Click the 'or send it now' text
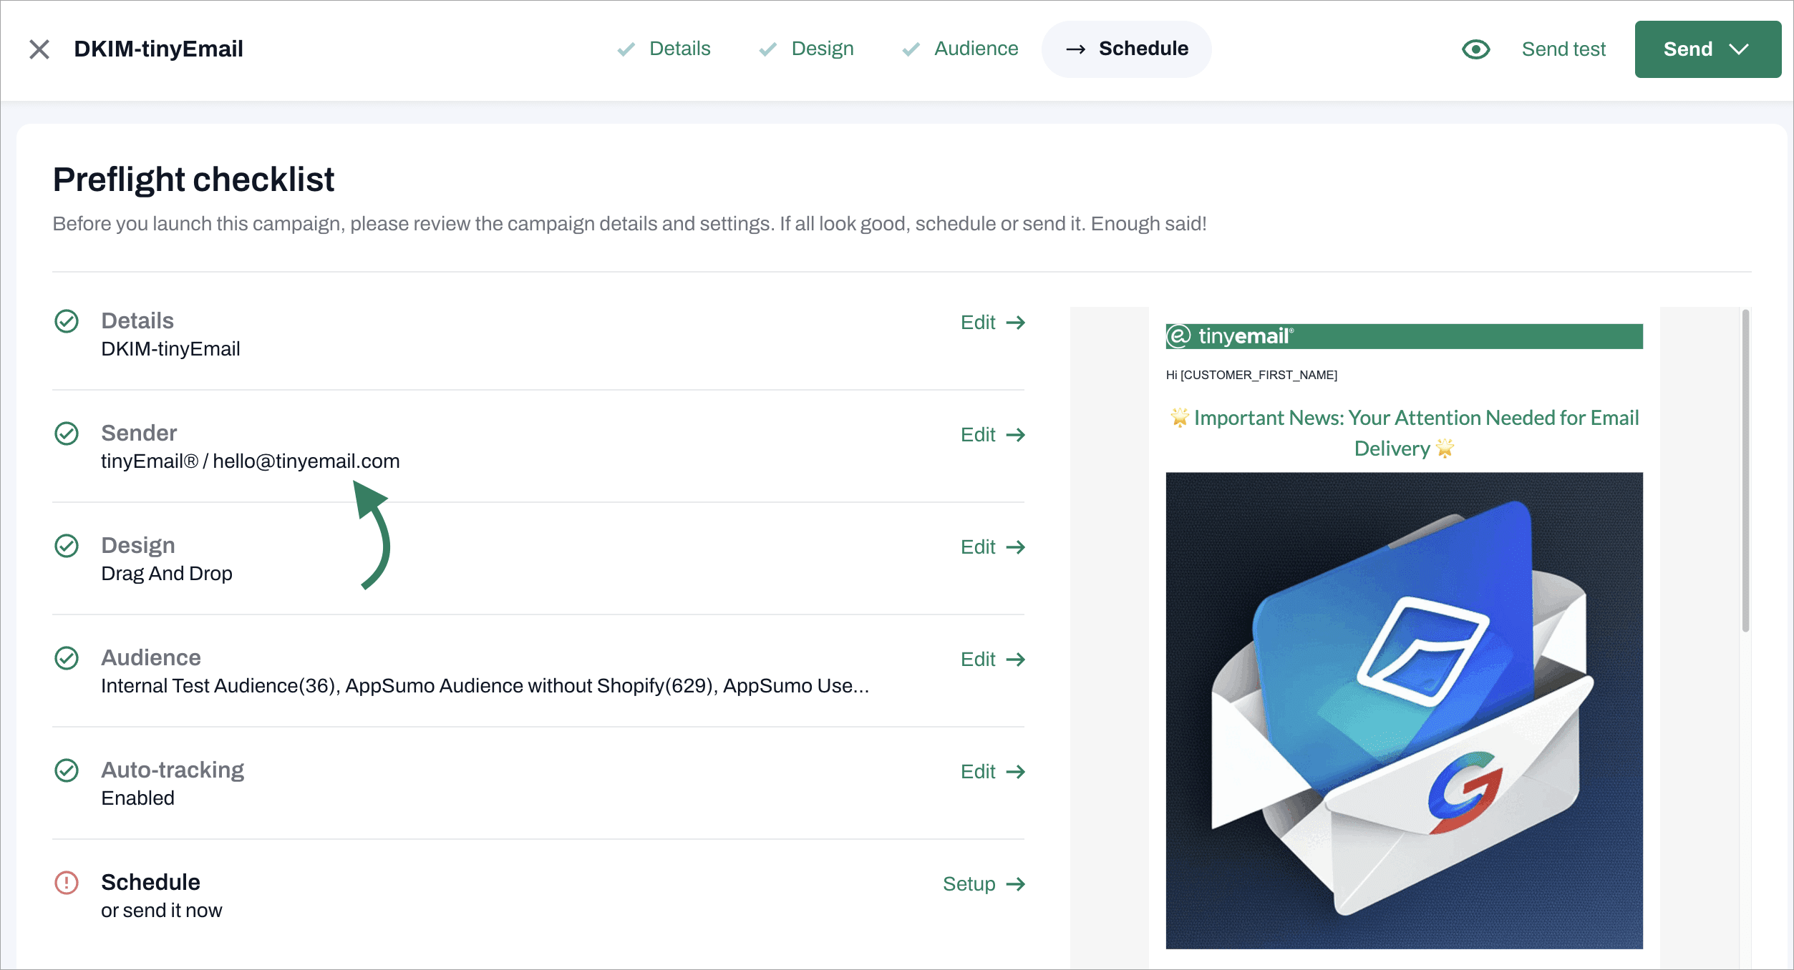Viewport: 1794px width, 970px height. pyautogui.click(x=161, y=911)
